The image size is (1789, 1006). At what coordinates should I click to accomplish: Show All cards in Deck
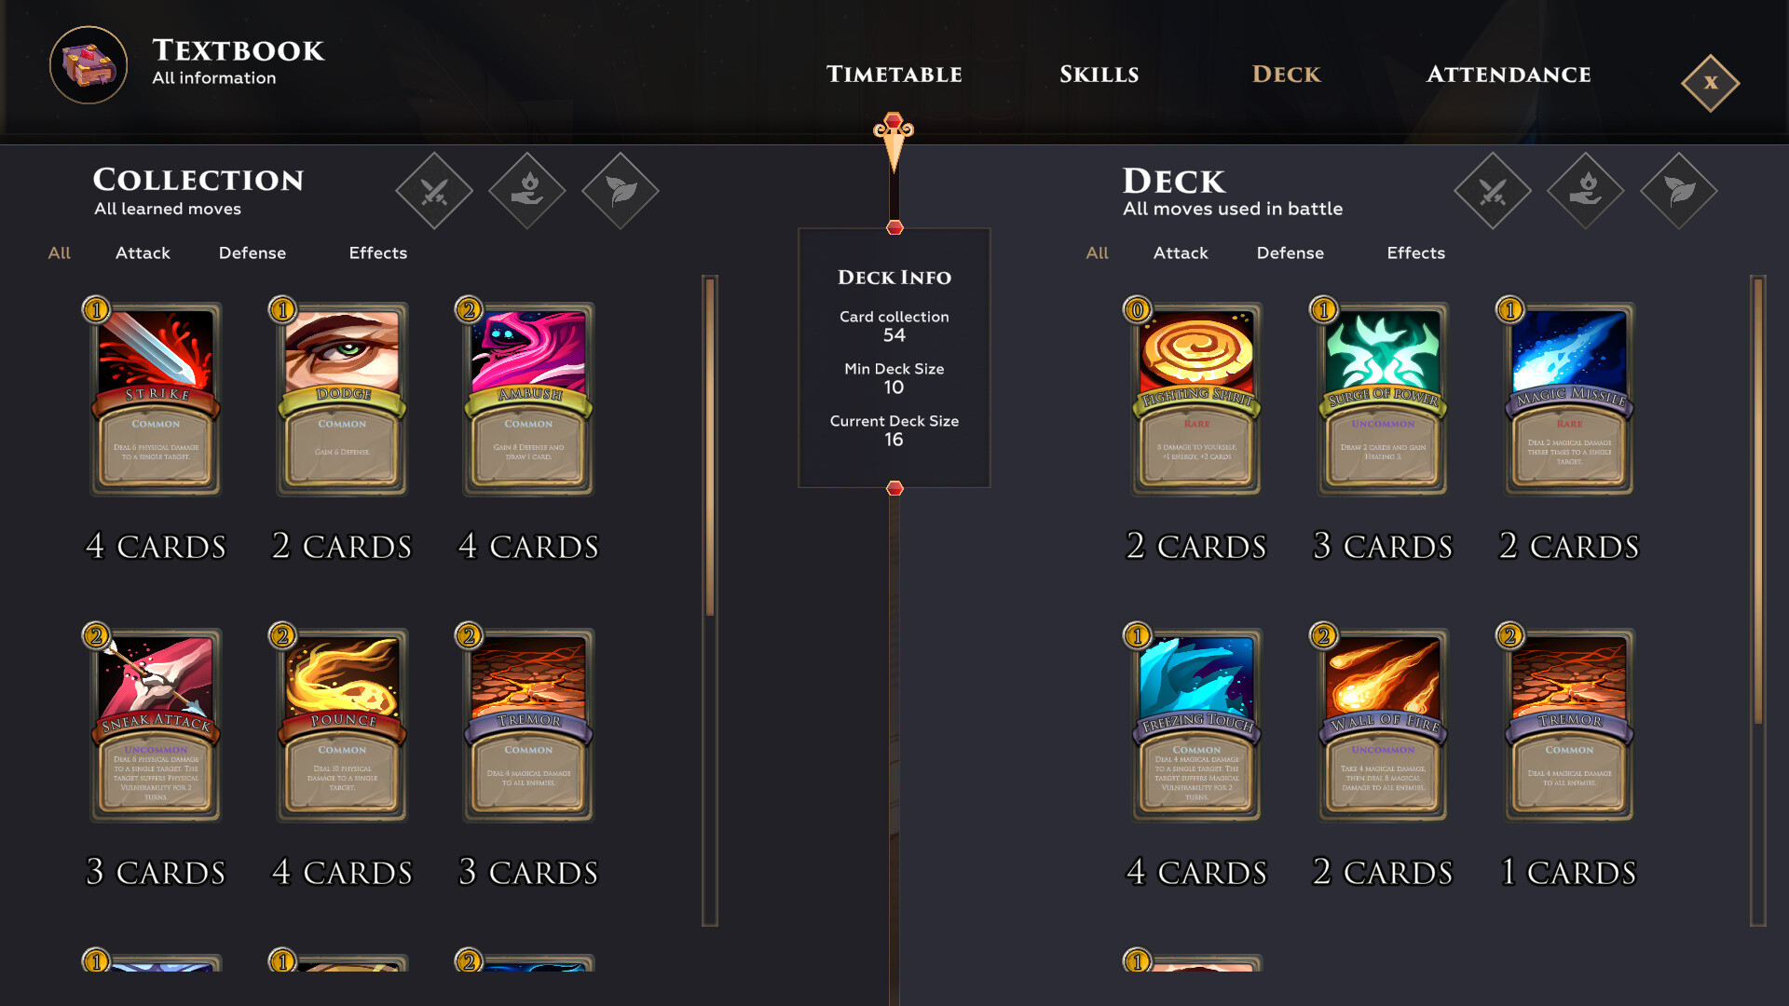pyautogui.click(x=1098, y=252)
